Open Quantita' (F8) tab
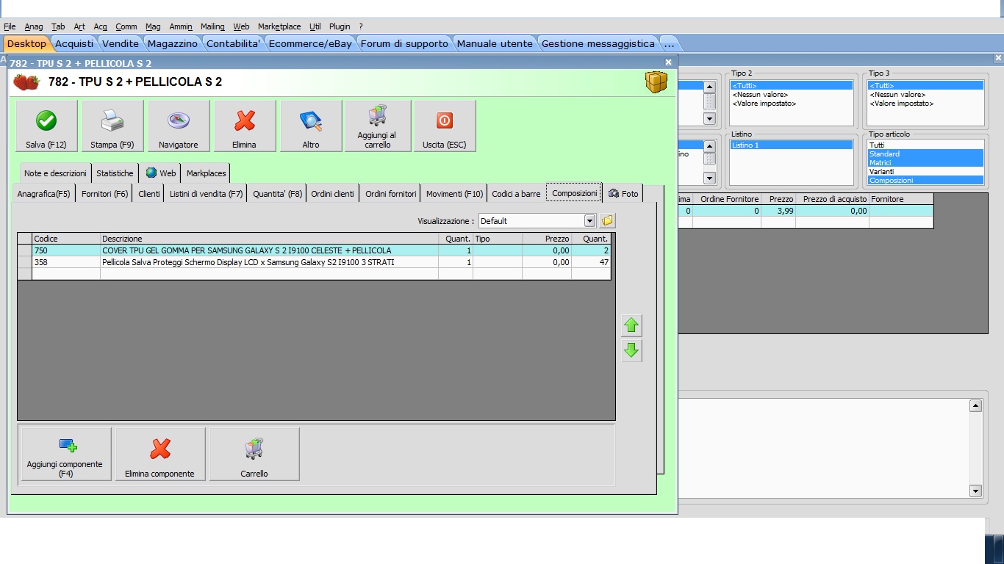The width and height of the screenshot is (1004, 564). click(x=278, y=194)
